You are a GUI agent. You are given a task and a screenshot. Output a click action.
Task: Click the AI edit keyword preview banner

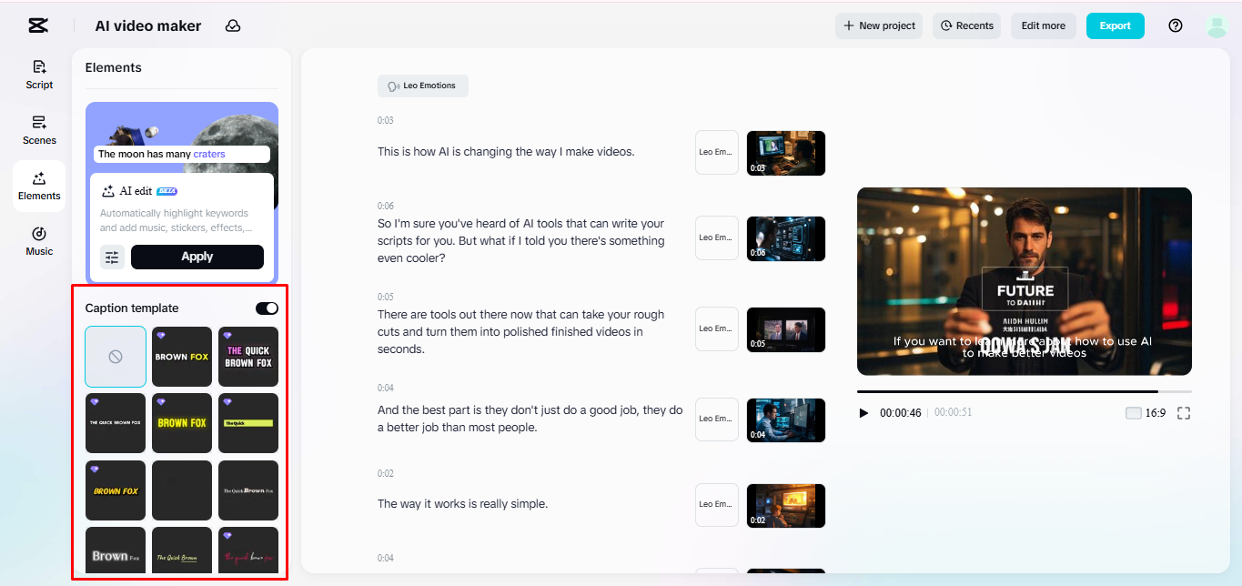[182, 155]
